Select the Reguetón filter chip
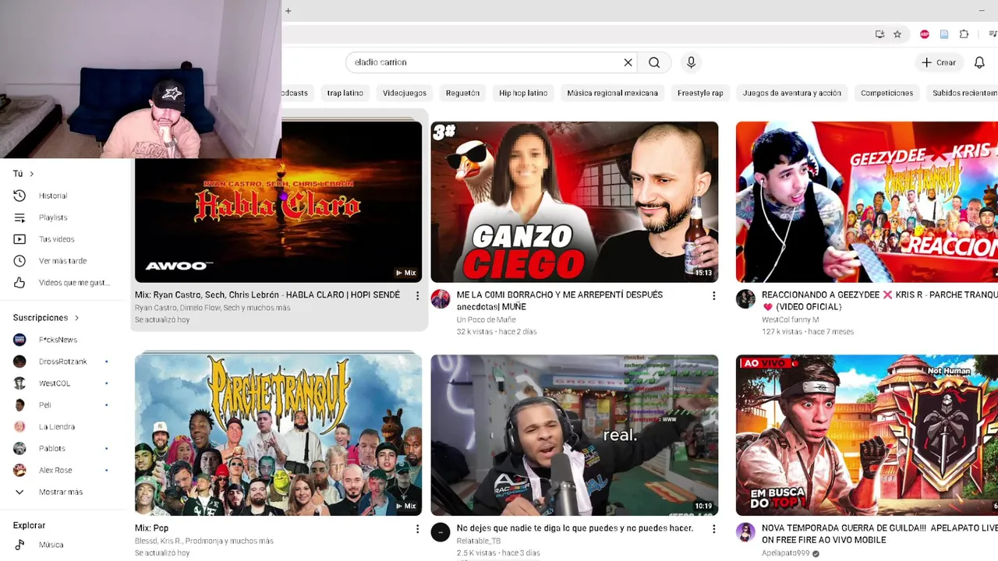 point(462,93)
